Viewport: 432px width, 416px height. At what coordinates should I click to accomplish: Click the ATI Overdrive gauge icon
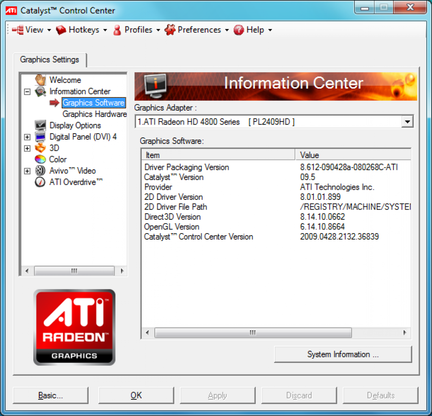point(40,182)
